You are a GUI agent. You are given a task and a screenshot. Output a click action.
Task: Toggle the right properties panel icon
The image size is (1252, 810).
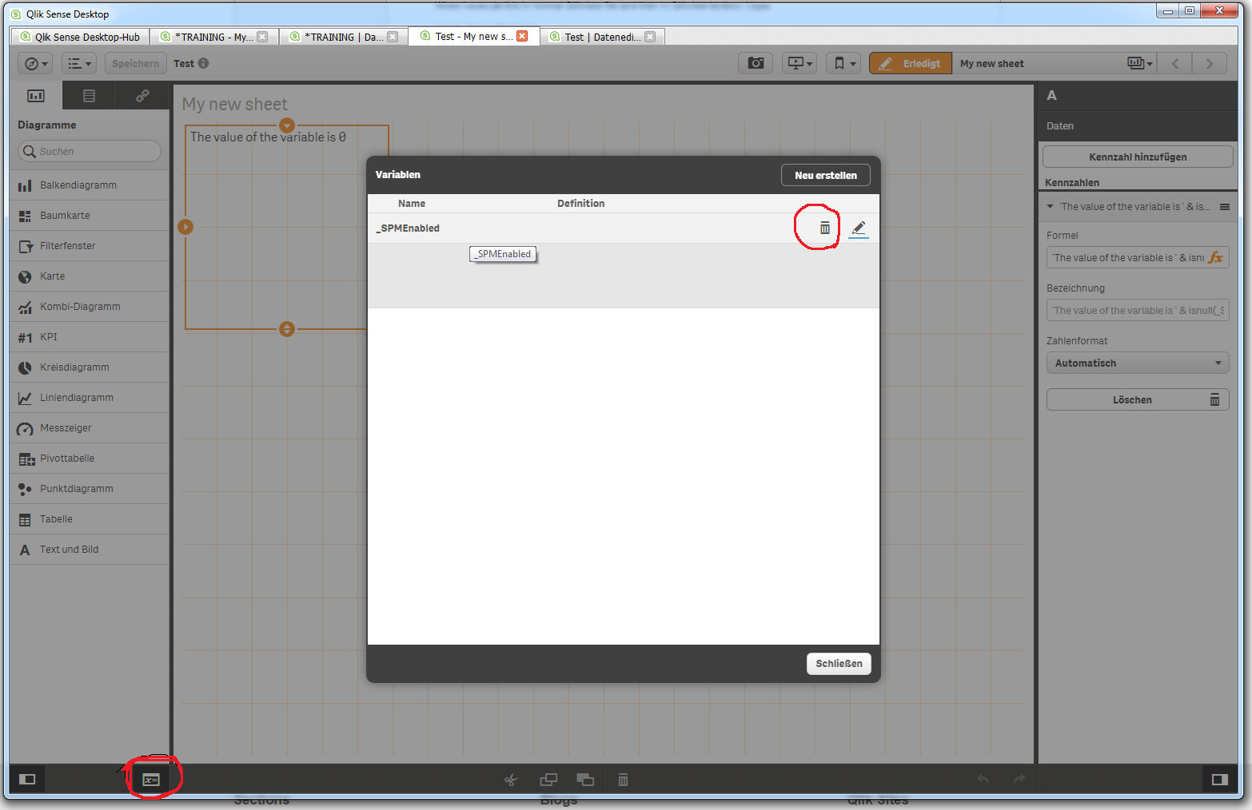point(1219,780)
